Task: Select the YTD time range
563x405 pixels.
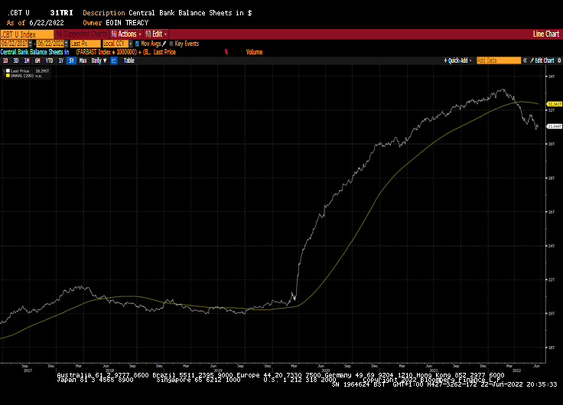Action: click(49, 60)
